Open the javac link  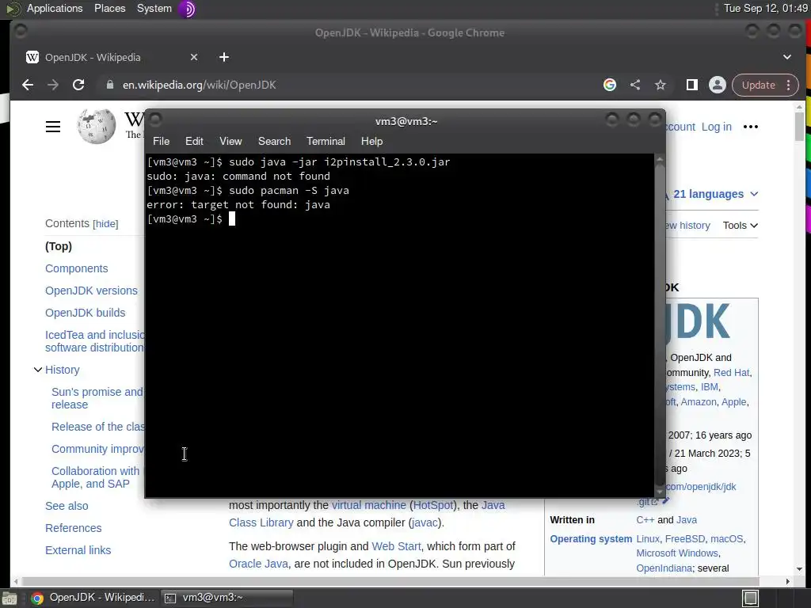(425, 522)
